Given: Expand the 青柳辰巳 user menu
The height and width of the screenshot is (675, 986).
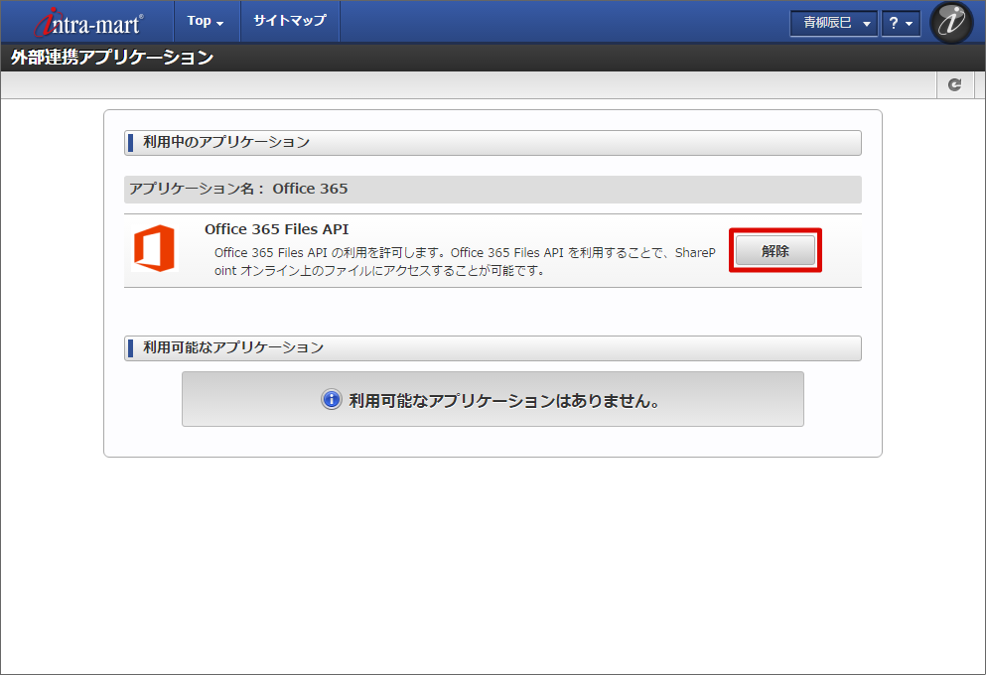Looking at the screenshot, I should coord(834,23).
